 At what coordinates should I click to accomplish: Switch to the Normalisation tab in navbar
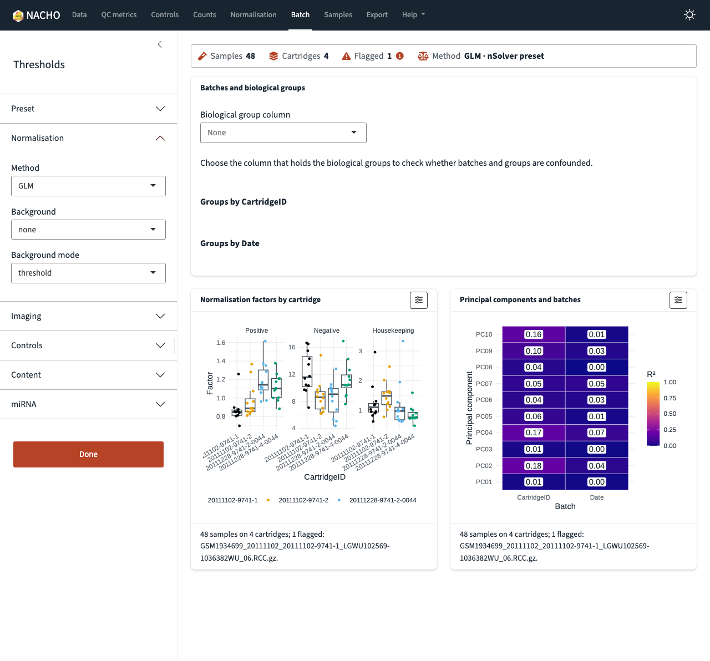click(253, 15)
